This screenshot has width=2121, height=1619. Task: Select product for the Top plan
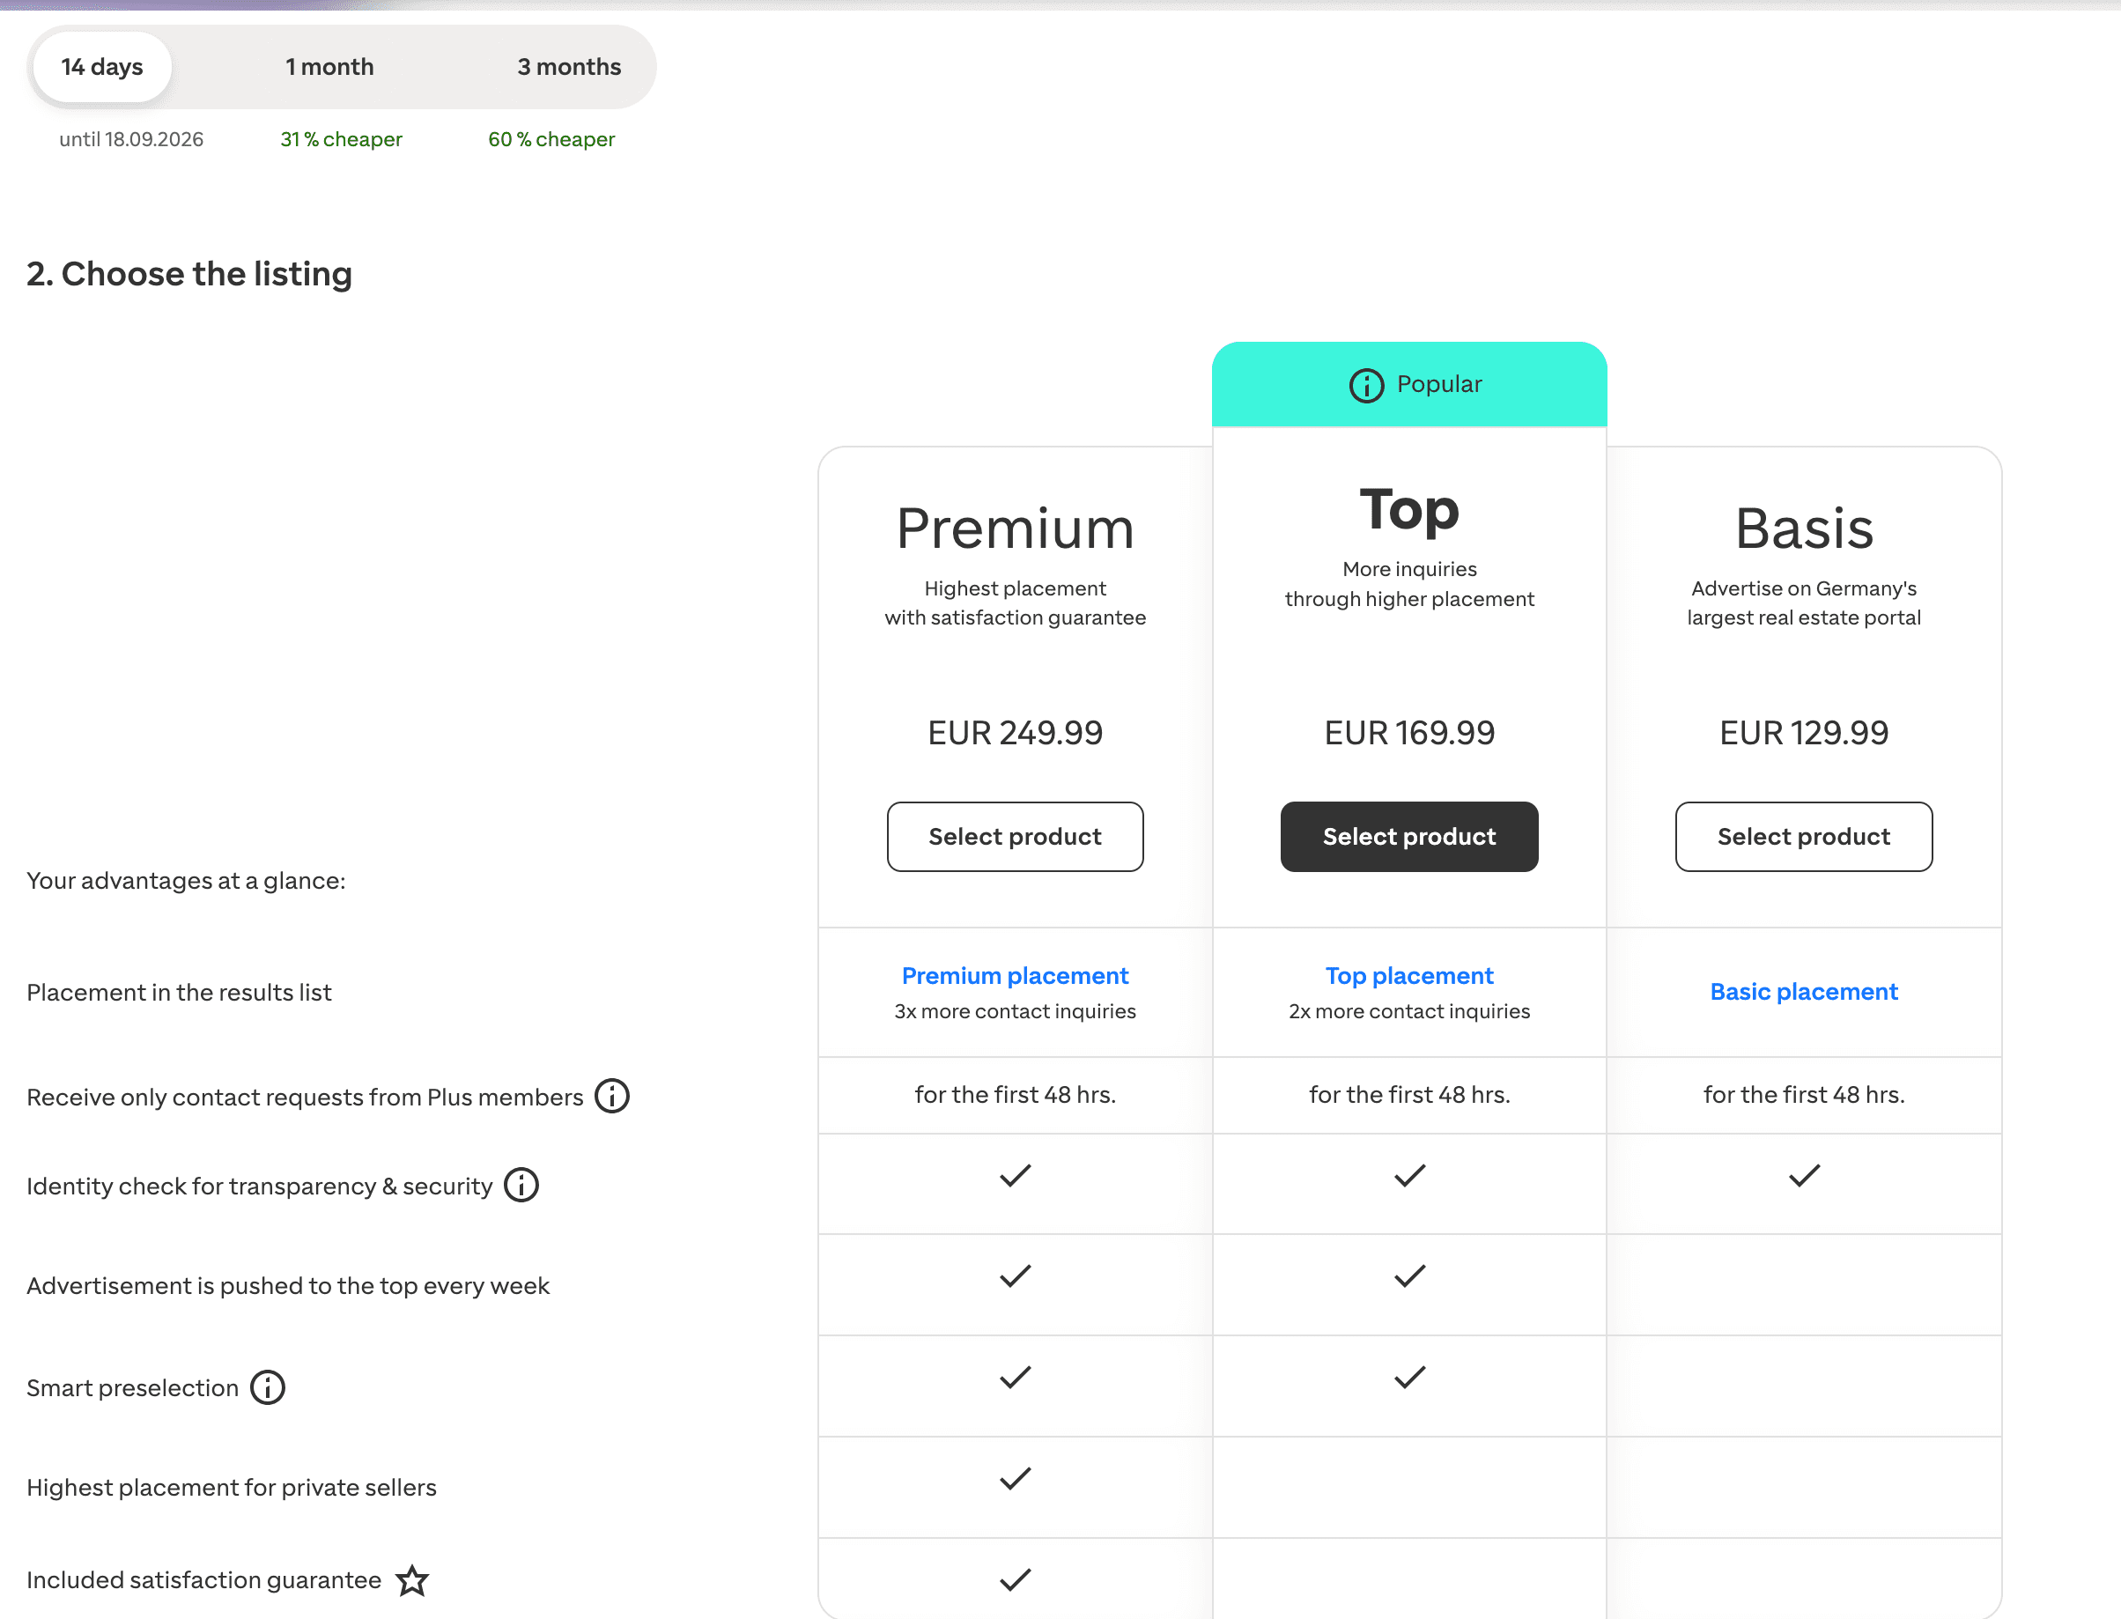tap(1408, 837)
